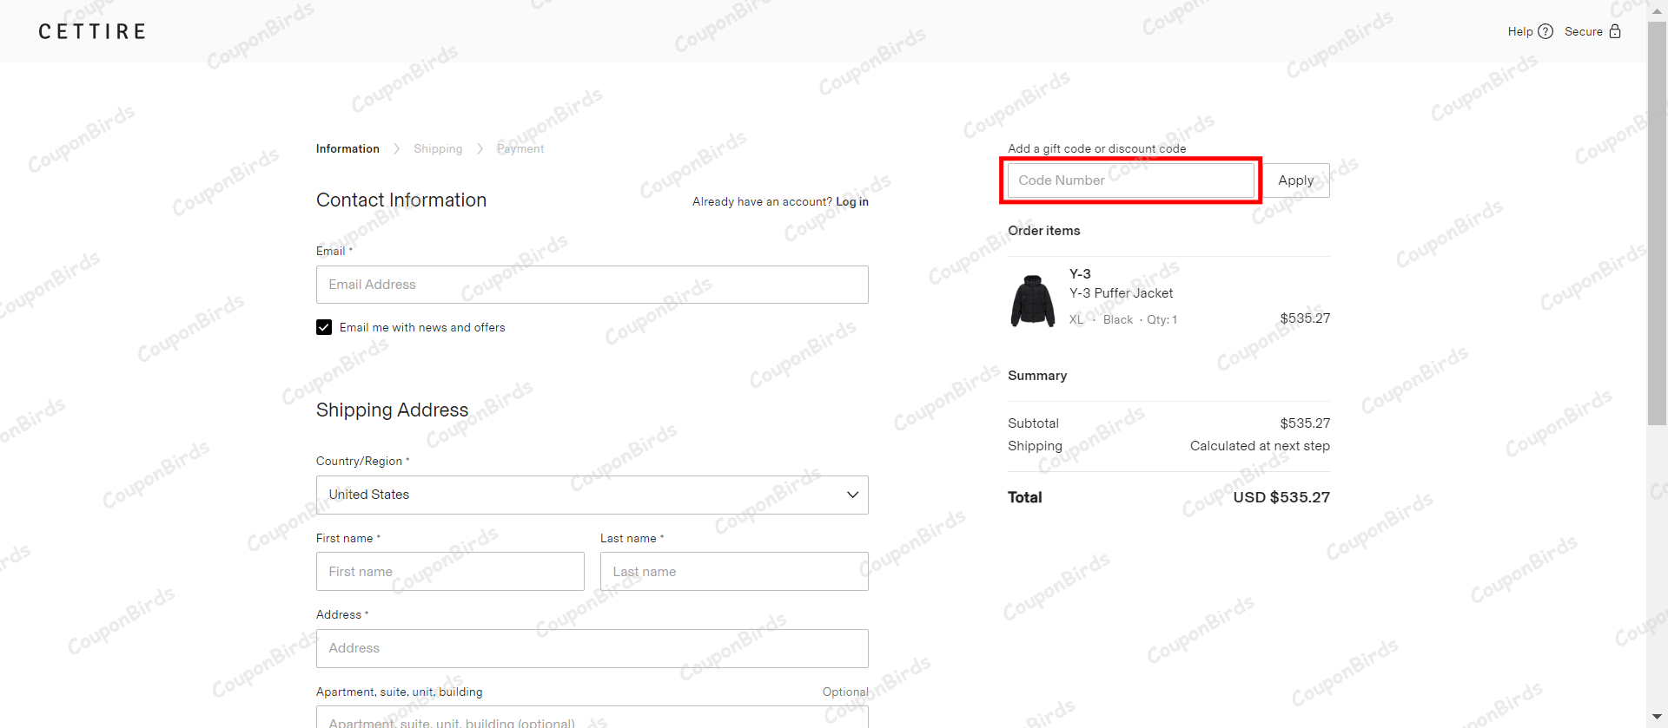
Task: Click the chevron after Information breadcrumb
Action: pyautogui.click(x=397, y=149)
